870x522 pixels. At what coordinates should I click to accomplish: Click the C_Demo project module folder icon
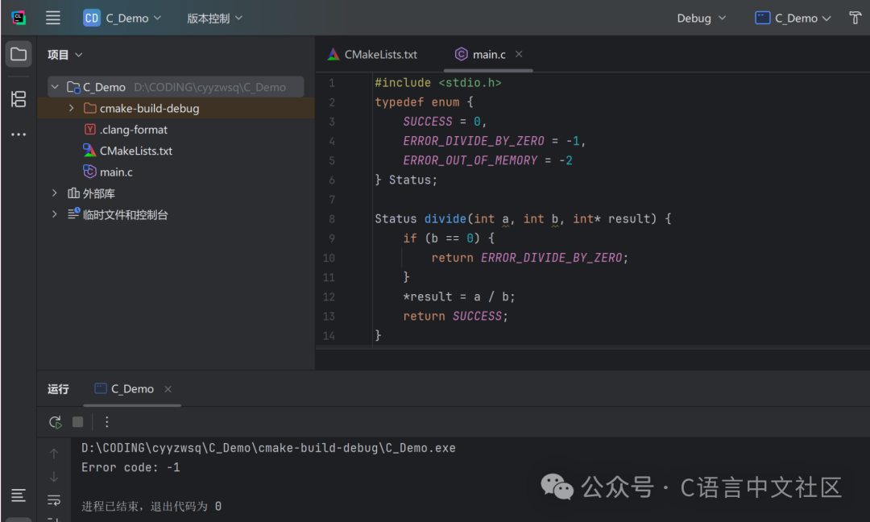73,87
